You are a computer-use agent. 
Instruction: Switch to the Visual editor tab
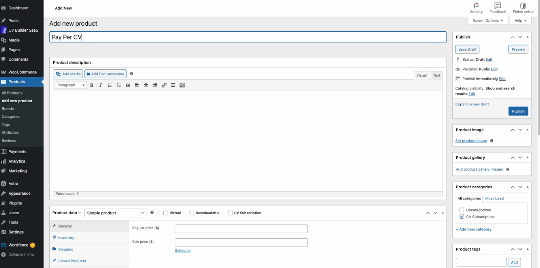[x=421, y=75]
